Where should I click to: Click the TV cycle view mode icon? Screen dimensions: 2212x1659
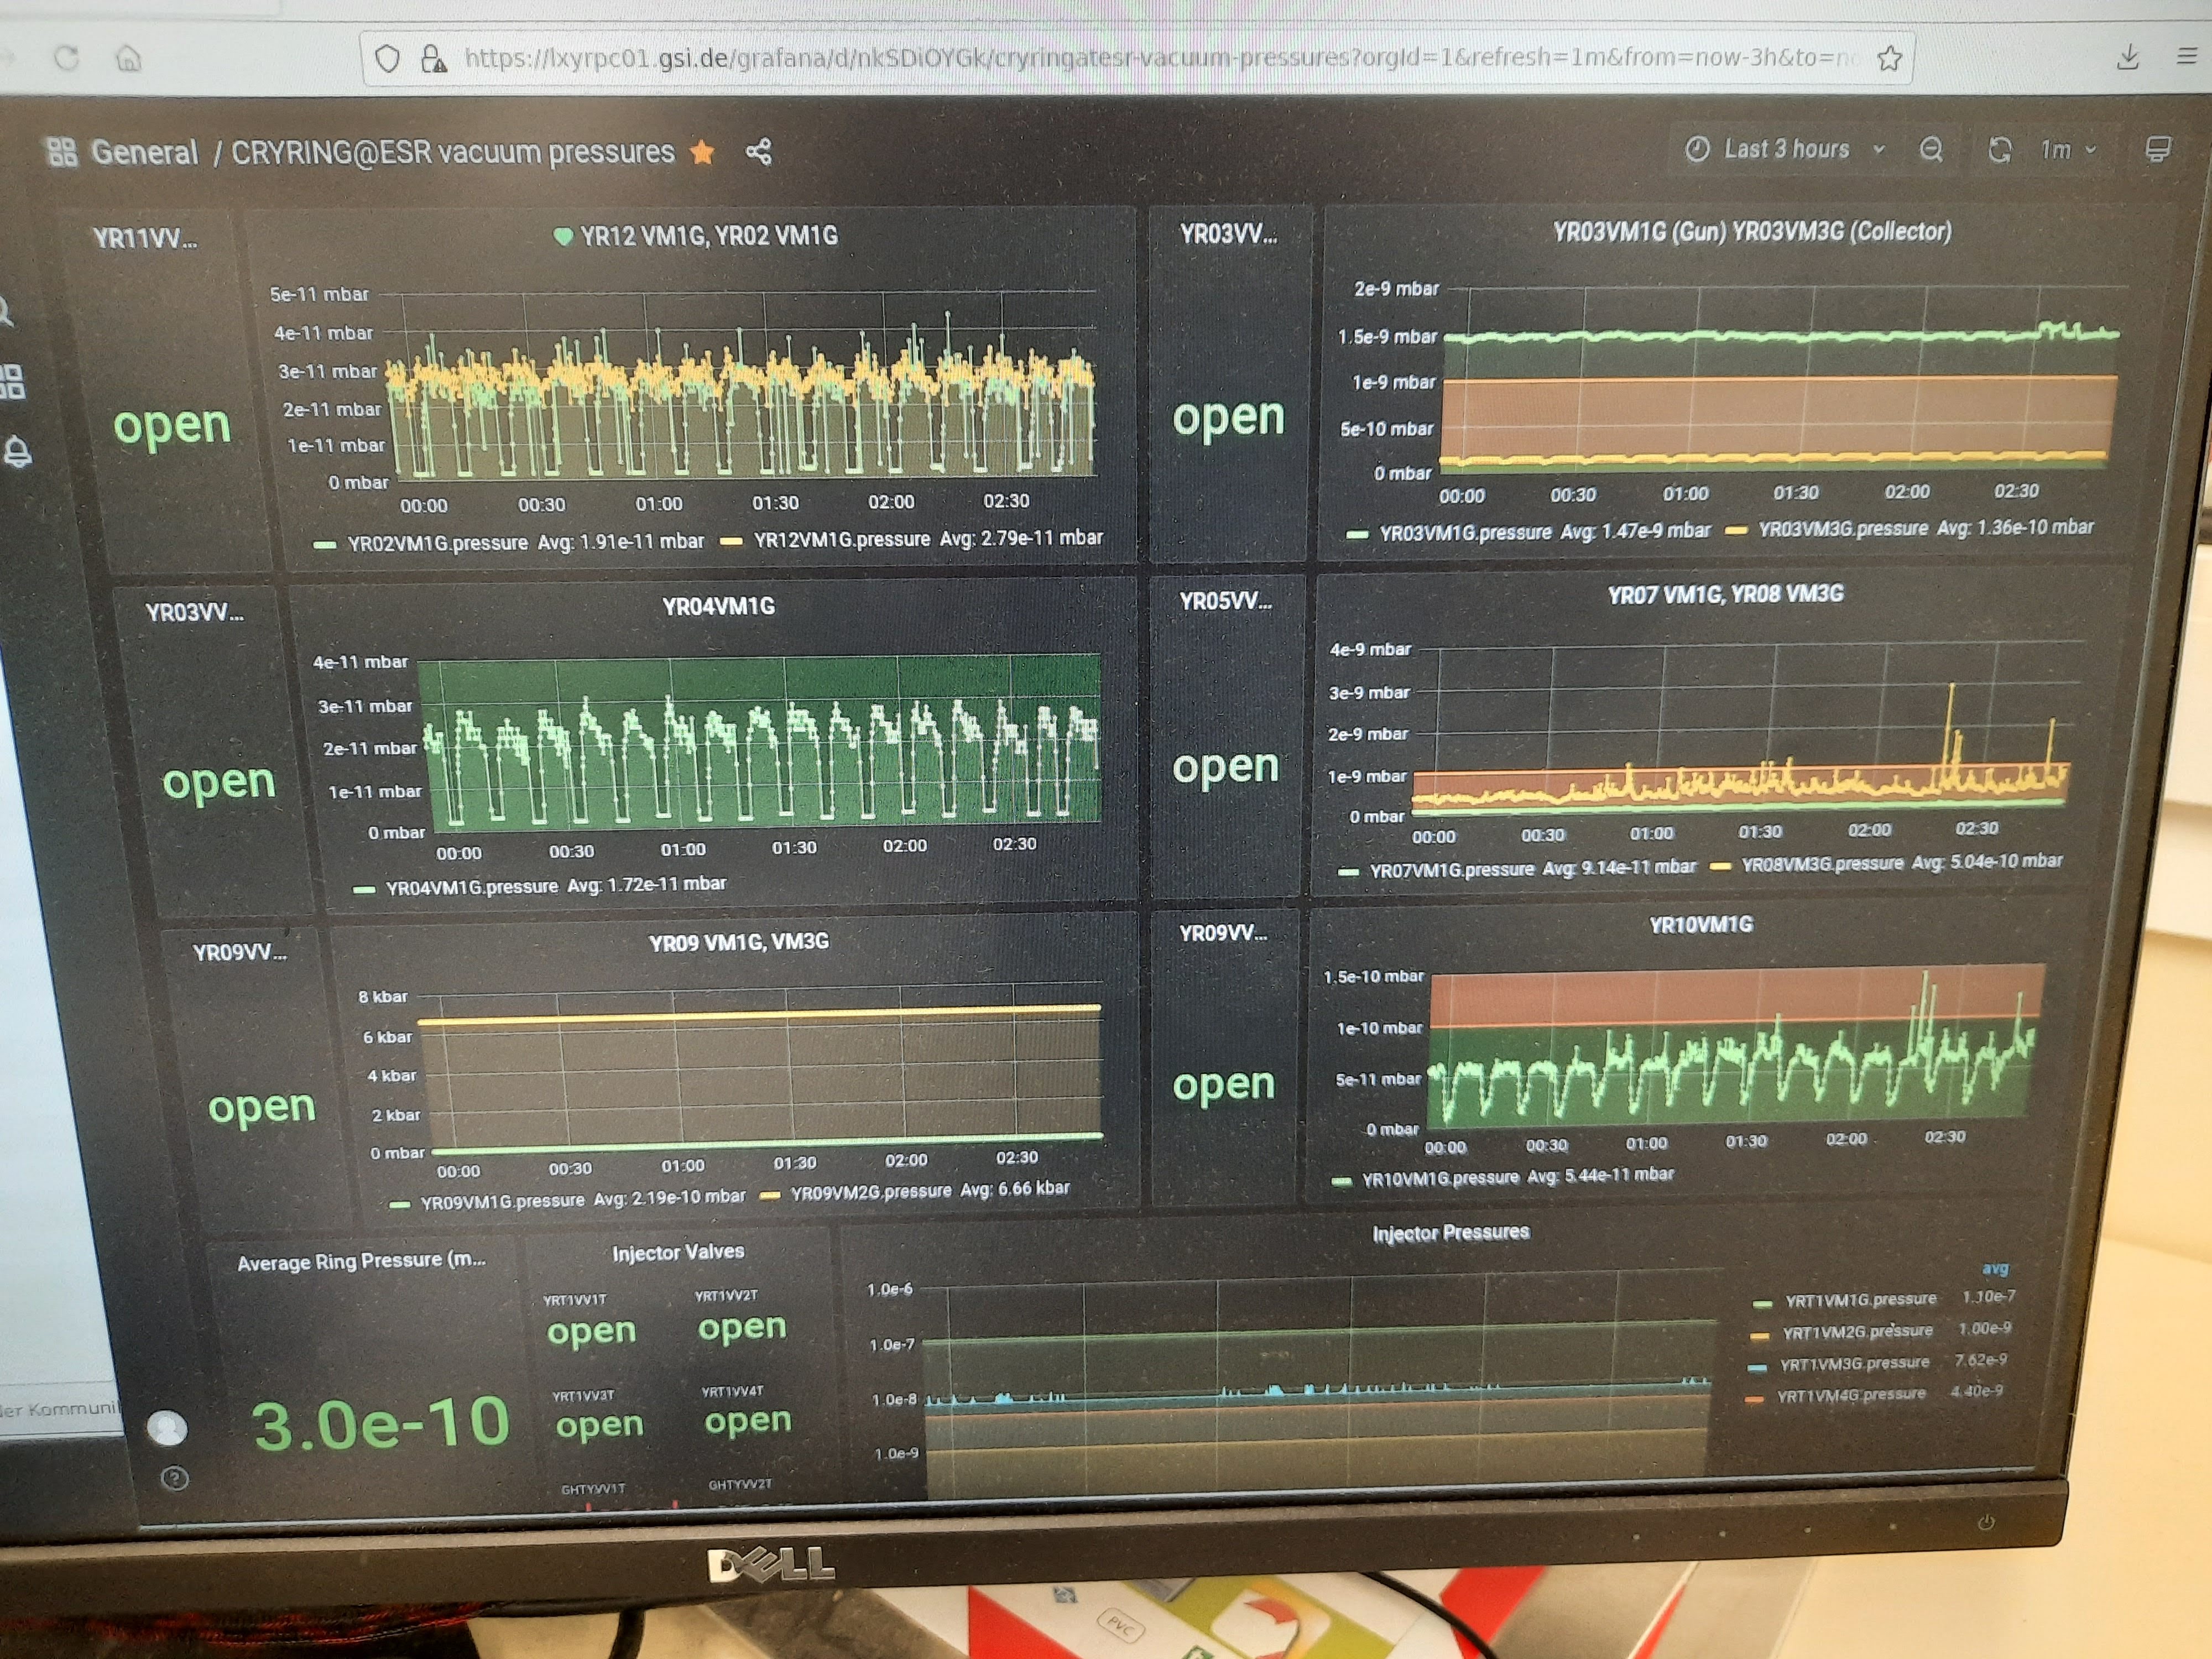[2157, 150]
